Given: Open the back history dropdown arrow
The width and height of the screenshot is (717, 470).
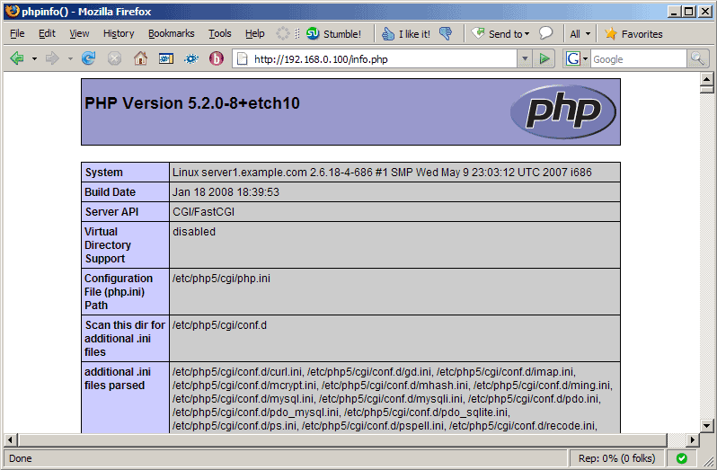Looking at the screenshot, I should point(34,58).
